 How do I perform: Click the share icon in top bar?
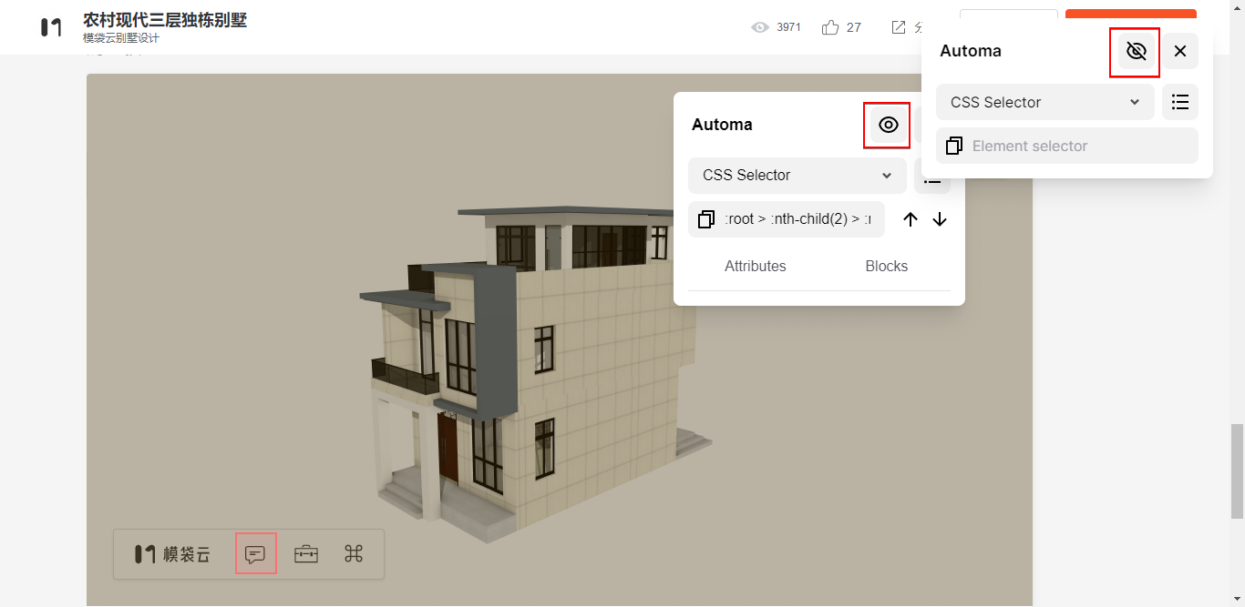[x=897, y=26]
